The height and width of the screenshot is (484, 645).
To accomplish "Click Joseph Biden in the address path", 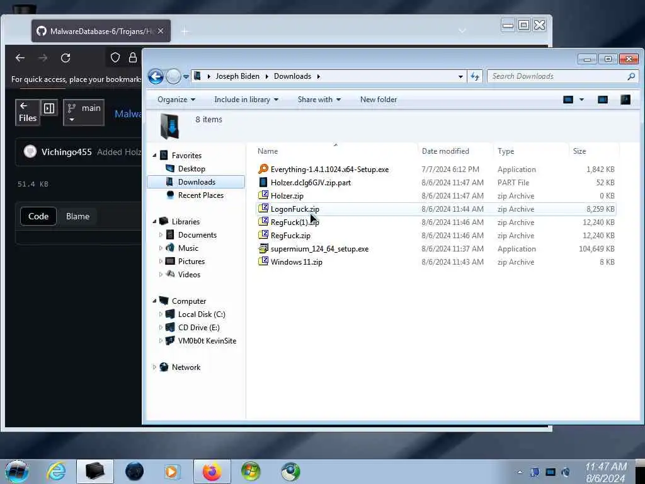I will (237, 76).
